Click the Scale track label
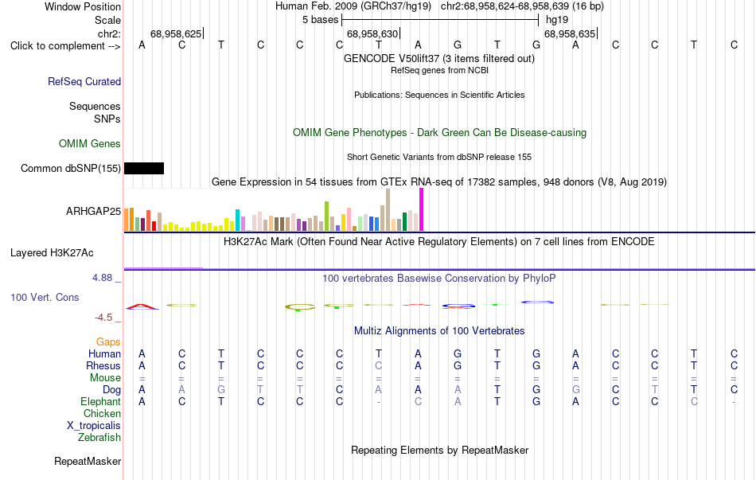The width and height of the screenshot is (756, 480). point(107,20)
